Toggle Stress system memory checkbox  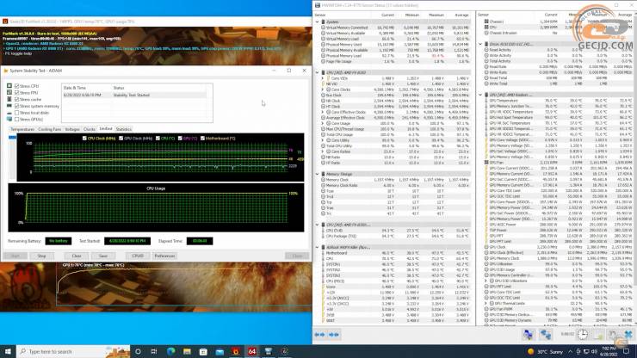click(x=16, y=106)
